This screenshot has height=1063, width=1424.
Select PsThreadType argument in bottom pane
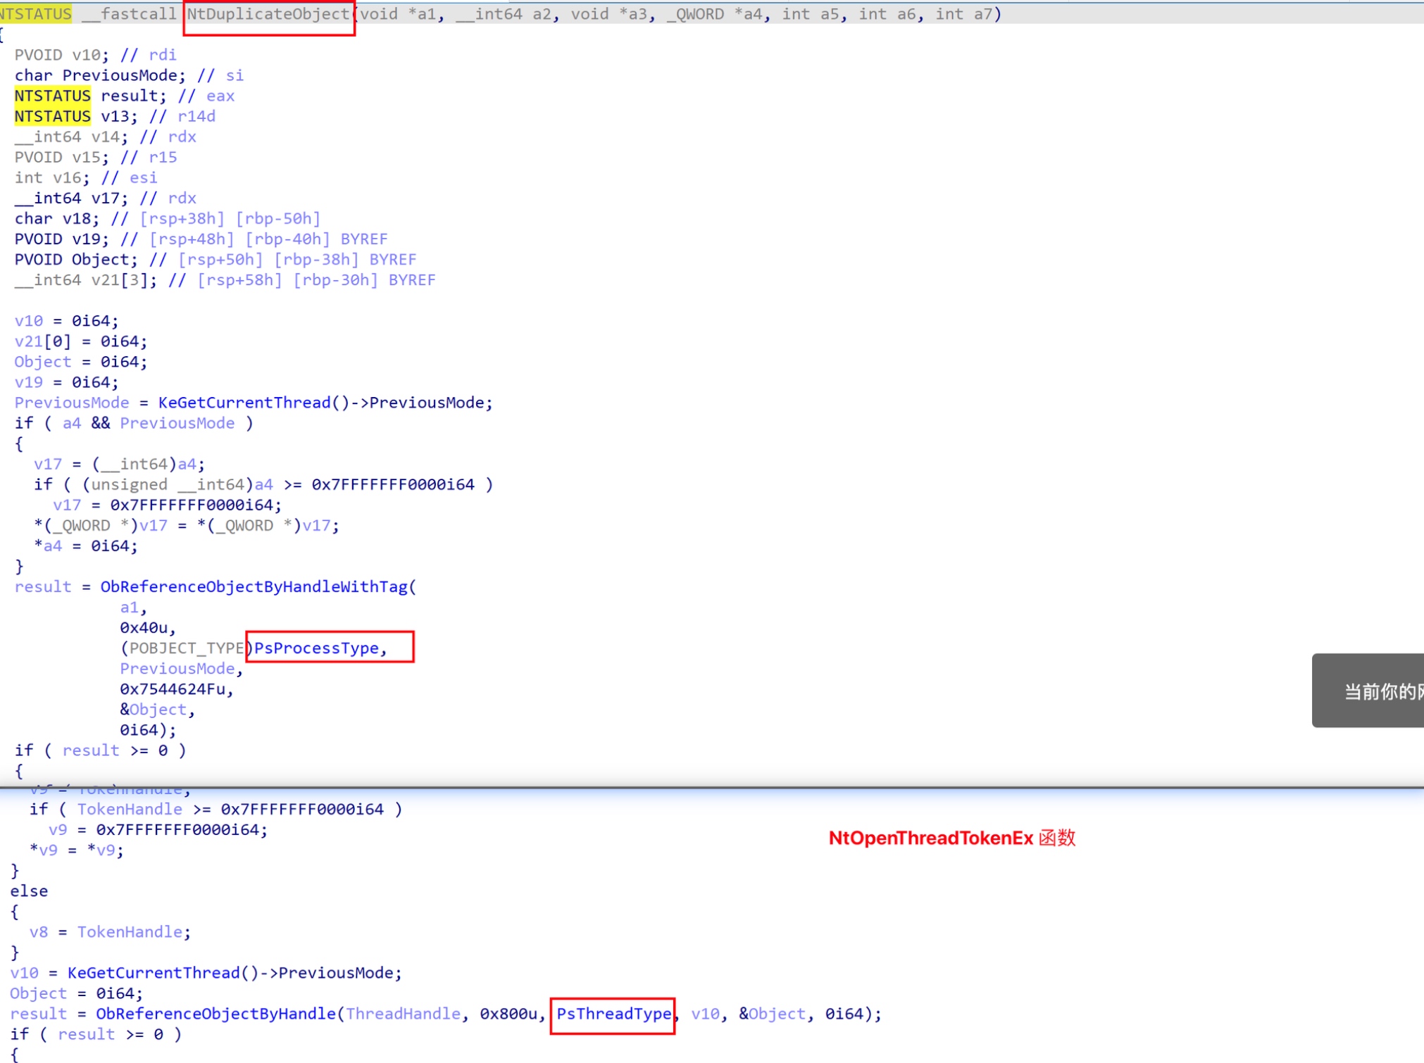(x=613, y=1014)
